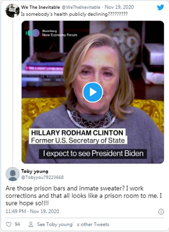The height and width of the screenshot is (232, 169).
Task: Visit the @Tobyyou79223668 handle
Action: (x=42, y=177)
